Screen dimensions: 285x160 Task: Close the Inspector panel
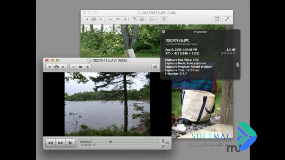163,32
